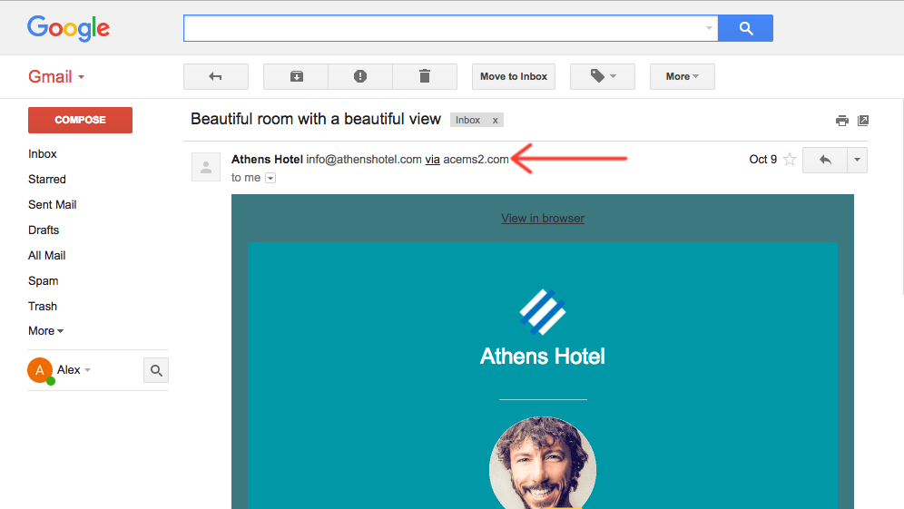This screenshot has width=904, height=509.
Task: Open the Labels tag dropdown
Action: (603, 77)
